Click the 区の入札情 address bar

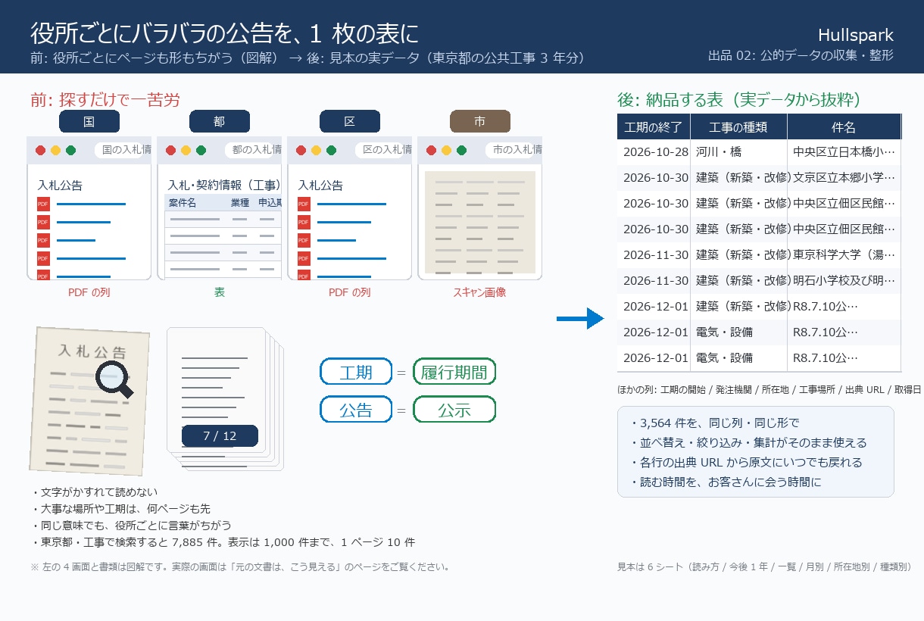point(382,151)
